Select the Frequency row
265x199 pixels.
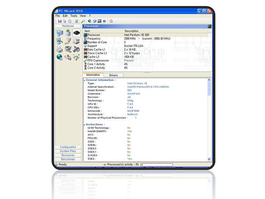point(146,39)
